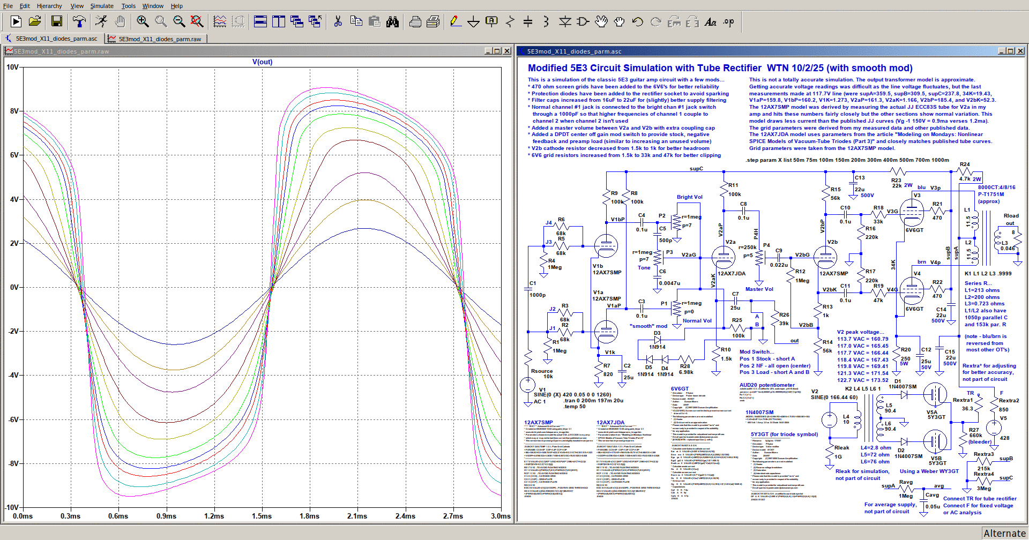The image size is (1029, 540).
Task: Pick the diode component tool
Action: coord(565,21)
